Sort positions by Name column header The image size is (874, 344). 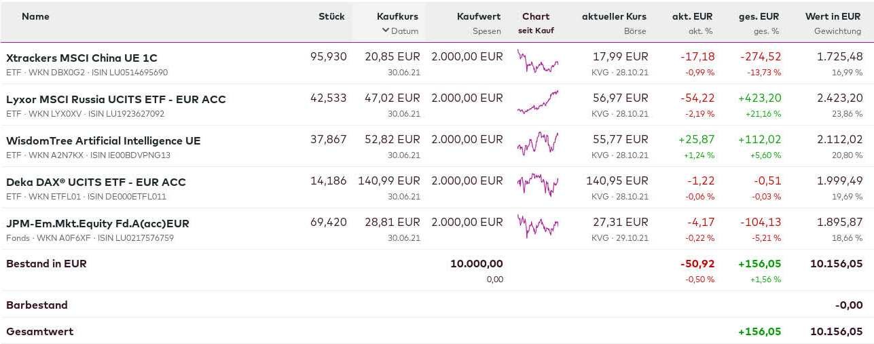click(x=35, y=16)
